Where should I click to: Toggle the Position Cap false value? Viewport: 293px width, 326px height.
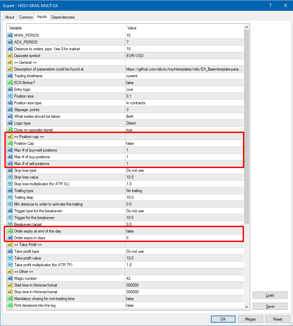(x=184, y=143)
